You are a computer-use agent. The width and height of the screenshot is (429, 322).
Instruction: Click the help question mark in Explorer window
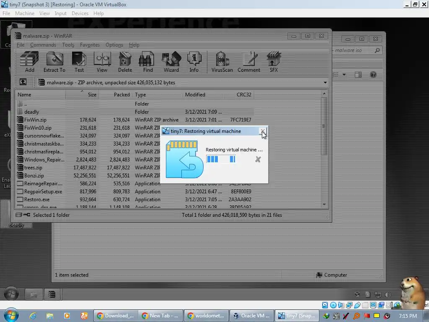point(373,75)
